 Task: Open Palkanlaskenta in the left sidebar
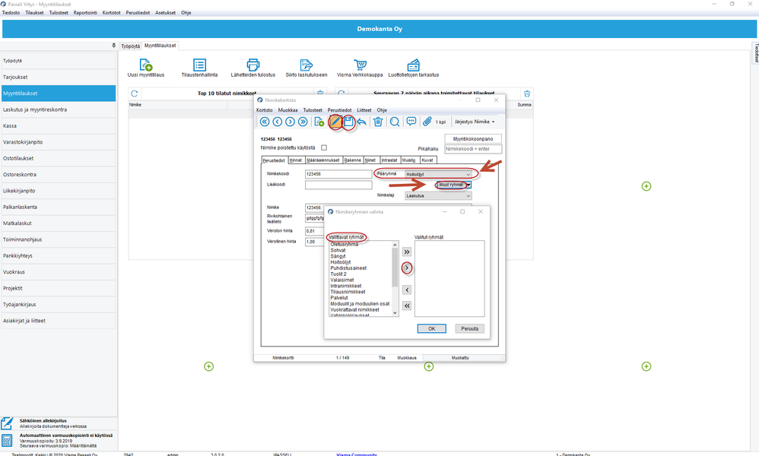click(x=59, y=207)
